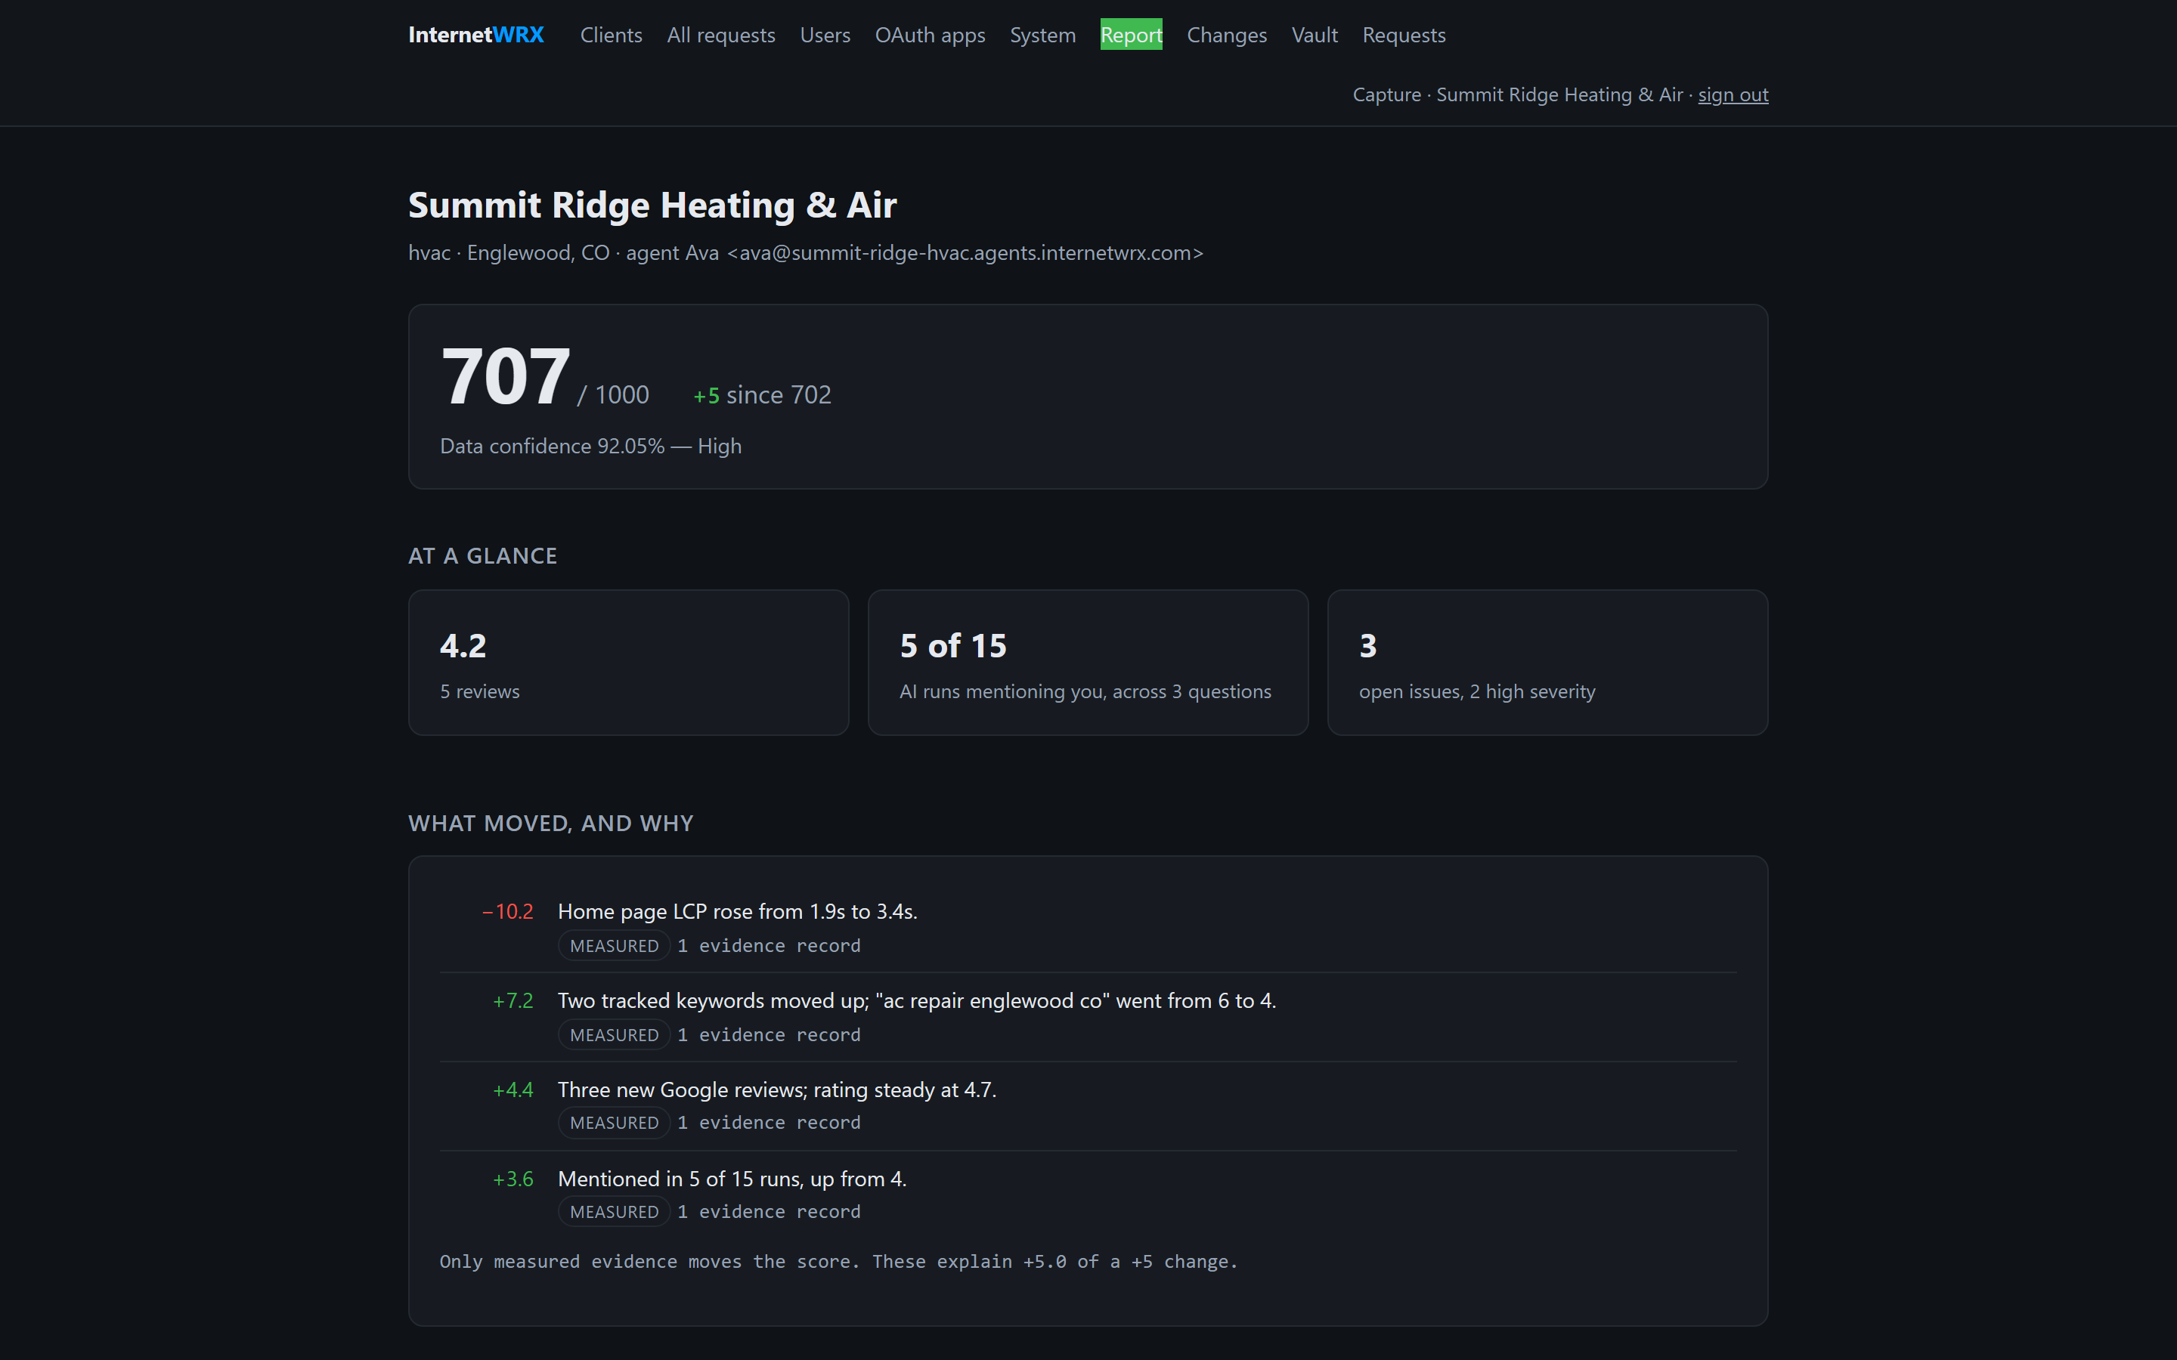Click the +4.4 score delta
The width and height of the screenshot is (2177, 1360).
[513, 1090]
